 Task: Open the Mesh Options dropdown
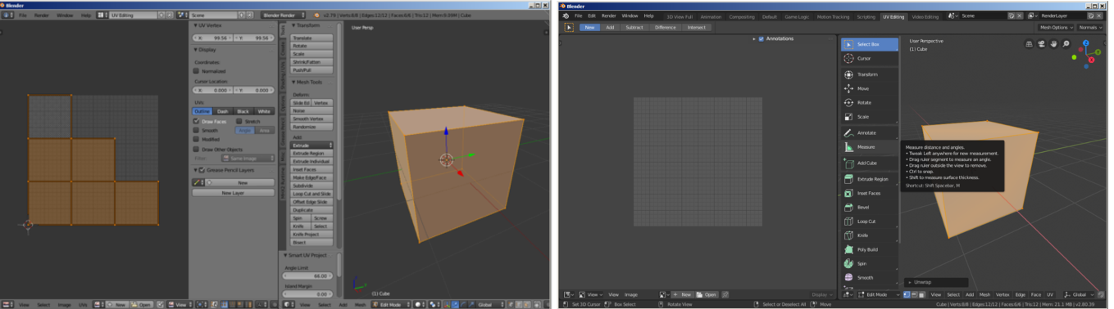coord(1056,27)
